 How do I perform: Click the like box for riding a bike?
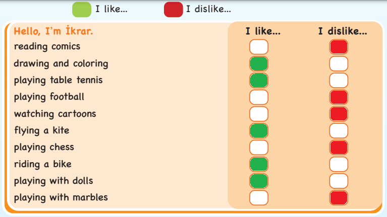point(259,164)
